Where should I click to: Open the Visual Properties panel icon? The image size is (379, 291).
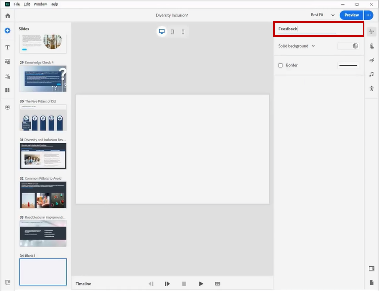372,32
